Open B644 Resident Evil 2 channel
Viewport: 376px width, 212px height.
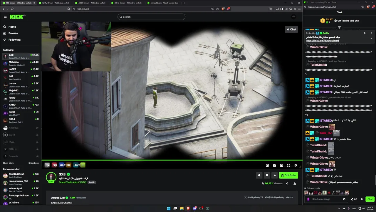tap(21, 120)
